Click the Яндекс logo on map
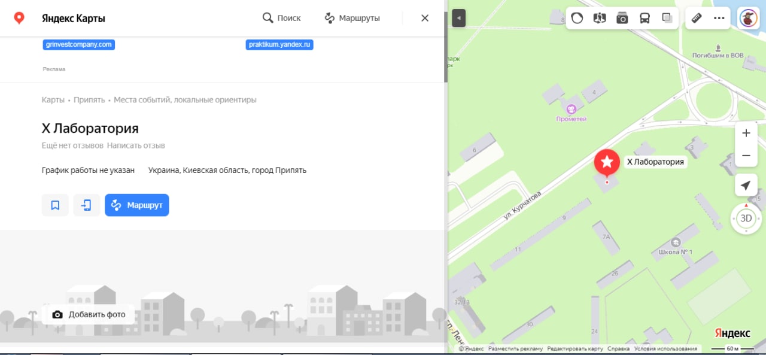 tap(732, 333)
